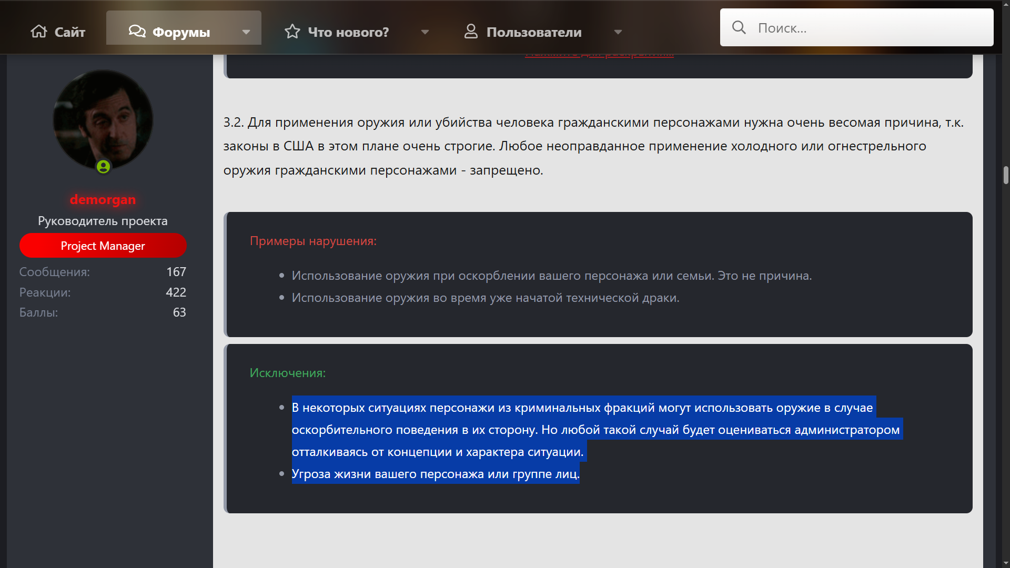Click the Пользователи person icon
This screenshot has height=568, width=1010.
[471, 32]
